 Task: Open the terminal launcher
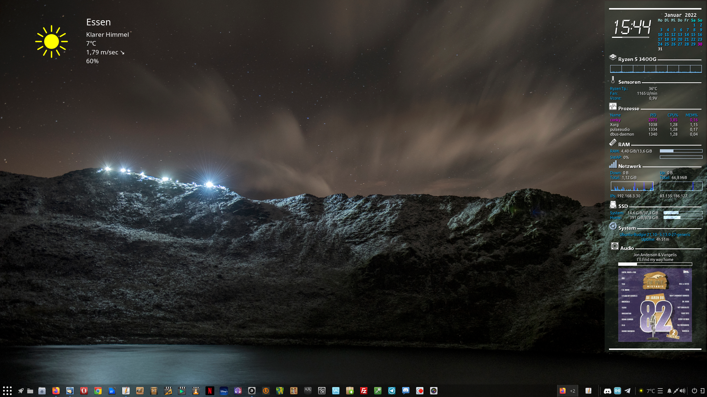308,391
